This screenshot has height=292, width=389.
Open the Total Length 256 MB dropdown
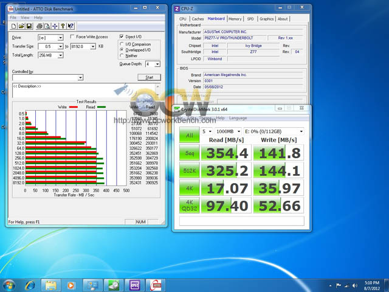click(60, 55)
